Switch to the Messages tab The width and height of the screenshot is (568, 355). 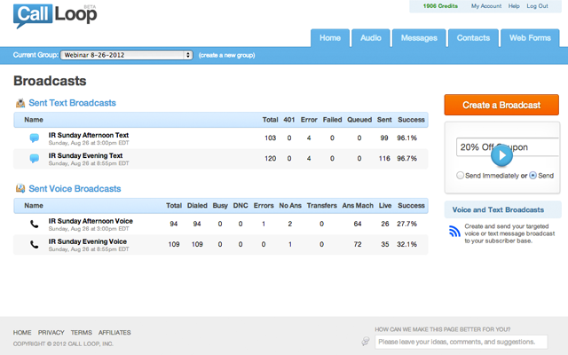coord(419,38)
